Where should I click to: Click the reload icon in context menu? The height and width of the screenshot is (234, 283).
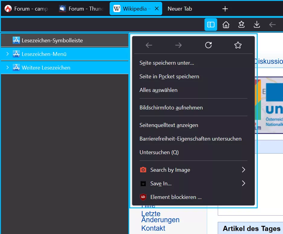pos(208,45)
